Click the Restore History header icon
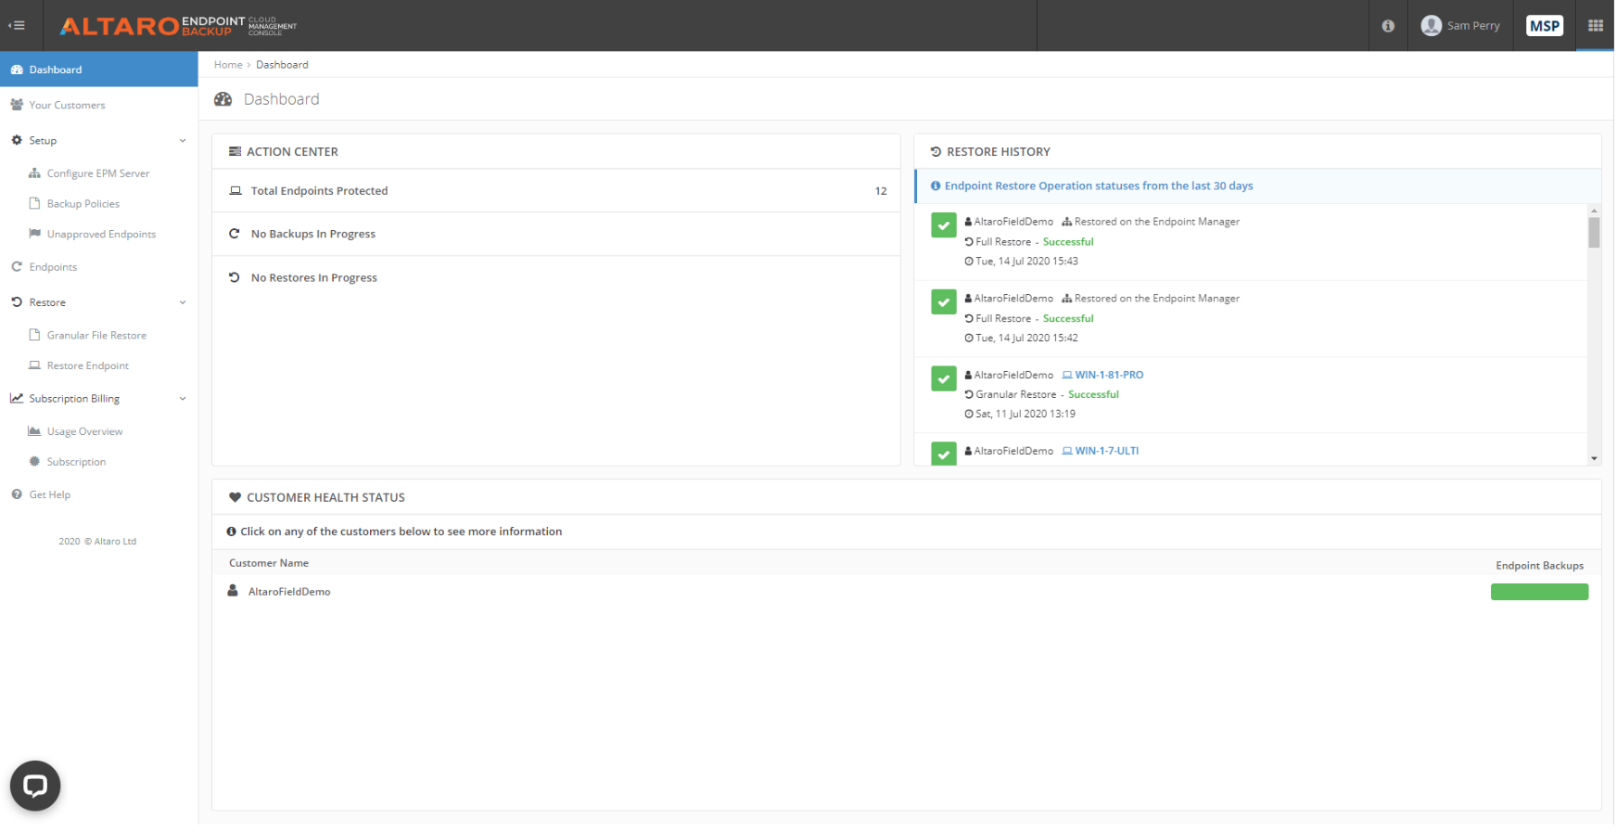Viewport: 1617px width, 832px height. 936,151
